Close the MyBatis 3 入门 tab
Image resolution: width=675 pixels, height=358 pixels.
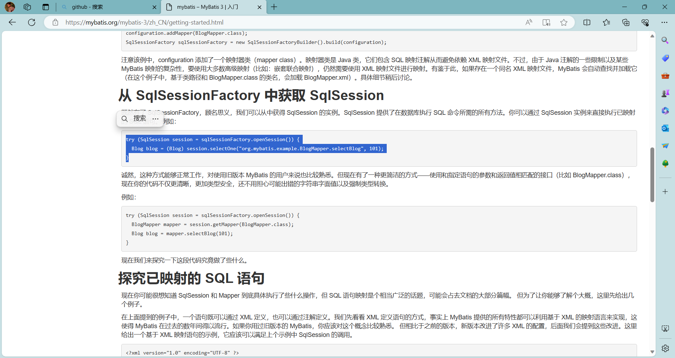259,7
